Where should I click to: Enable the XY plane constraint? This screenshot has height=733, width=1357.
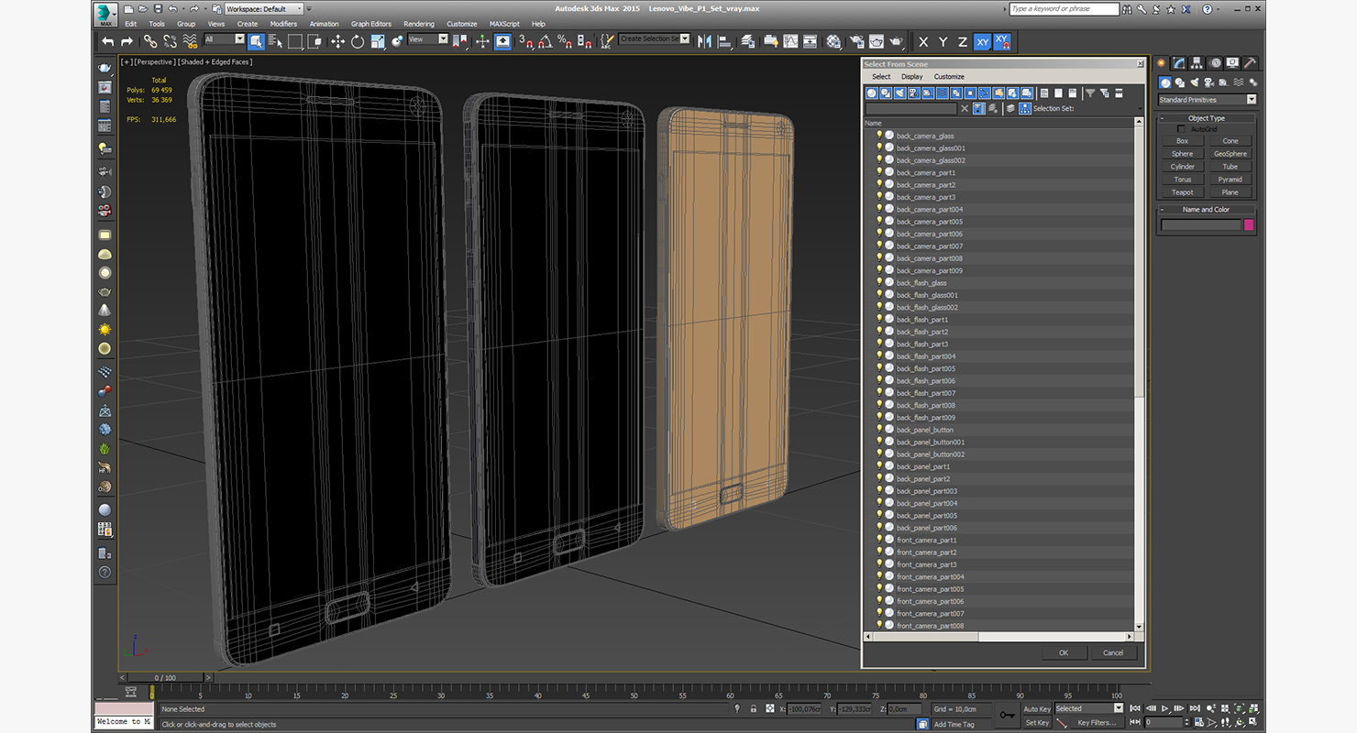(x=982, y=41)
